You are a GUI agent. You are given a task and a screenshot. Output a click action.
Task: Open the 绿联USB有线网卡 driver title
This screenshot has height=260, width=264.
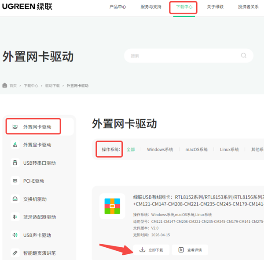[x=198, y=200]
